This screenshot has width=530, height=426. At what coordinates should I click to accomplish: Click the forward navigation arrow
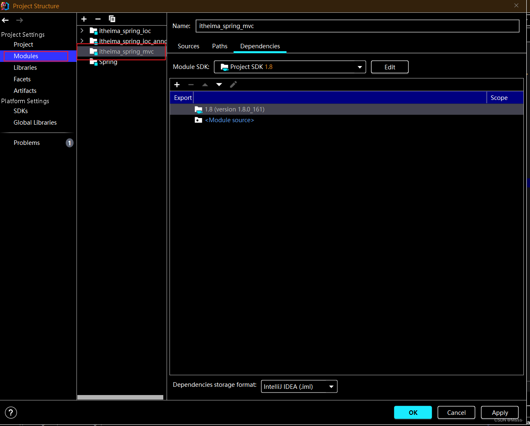(x=19, y=20)
